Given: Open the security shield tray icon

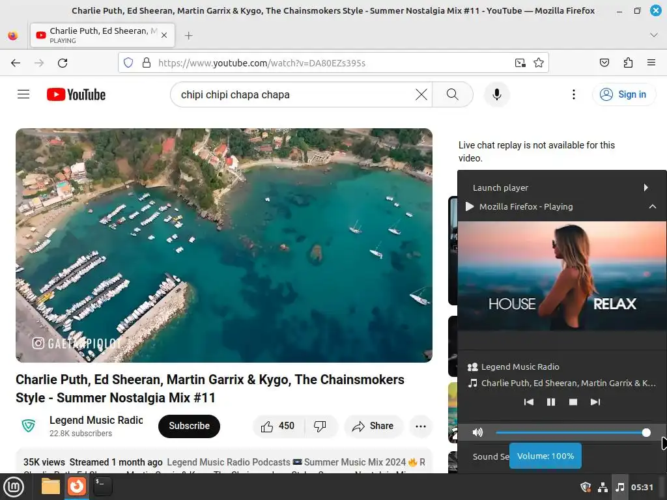Looking at the screenshot, I should coord(586,487).
